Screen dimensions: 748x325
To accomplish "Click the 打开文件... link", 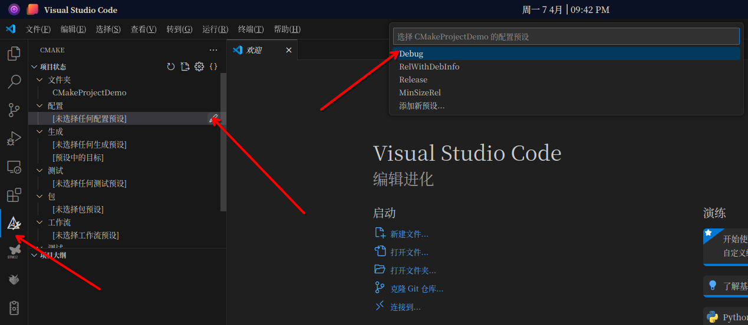I will click(x=409, y=252).
